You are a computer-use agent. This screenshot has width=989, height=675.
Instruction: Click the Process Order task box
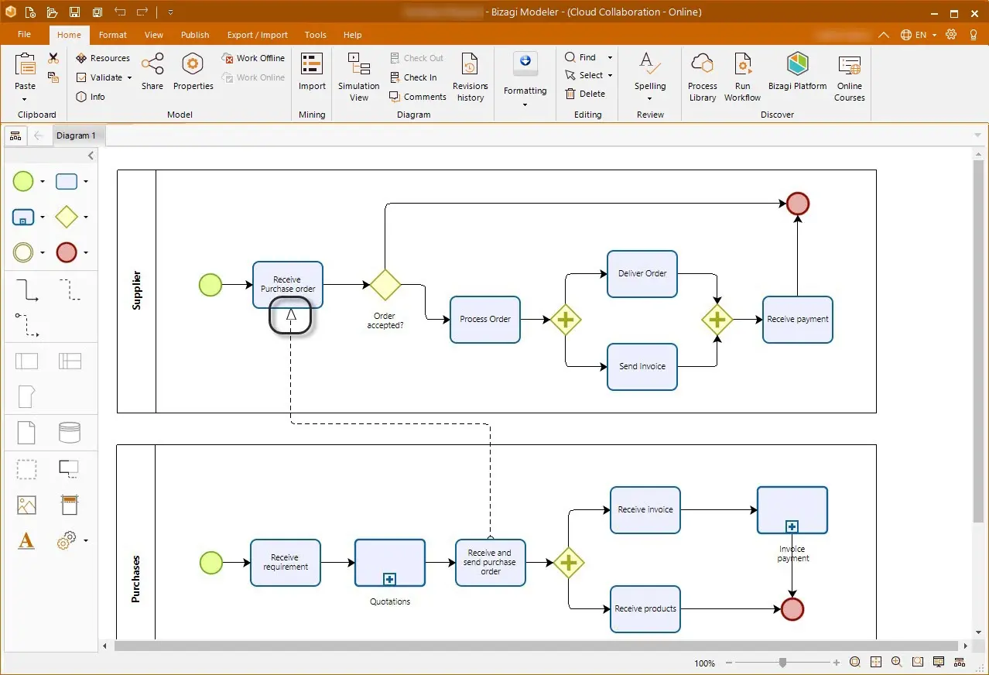coord(485,320)
